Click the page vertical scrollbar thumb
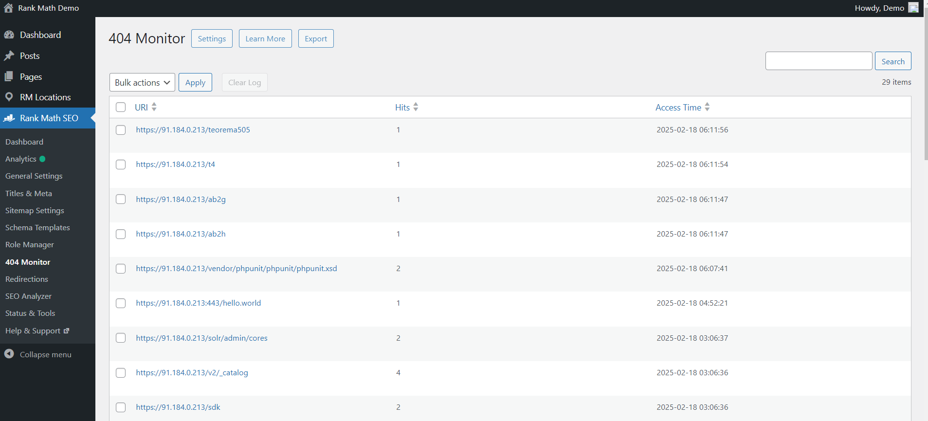Viewport: 928px width, 421px height. click(926, 88)
